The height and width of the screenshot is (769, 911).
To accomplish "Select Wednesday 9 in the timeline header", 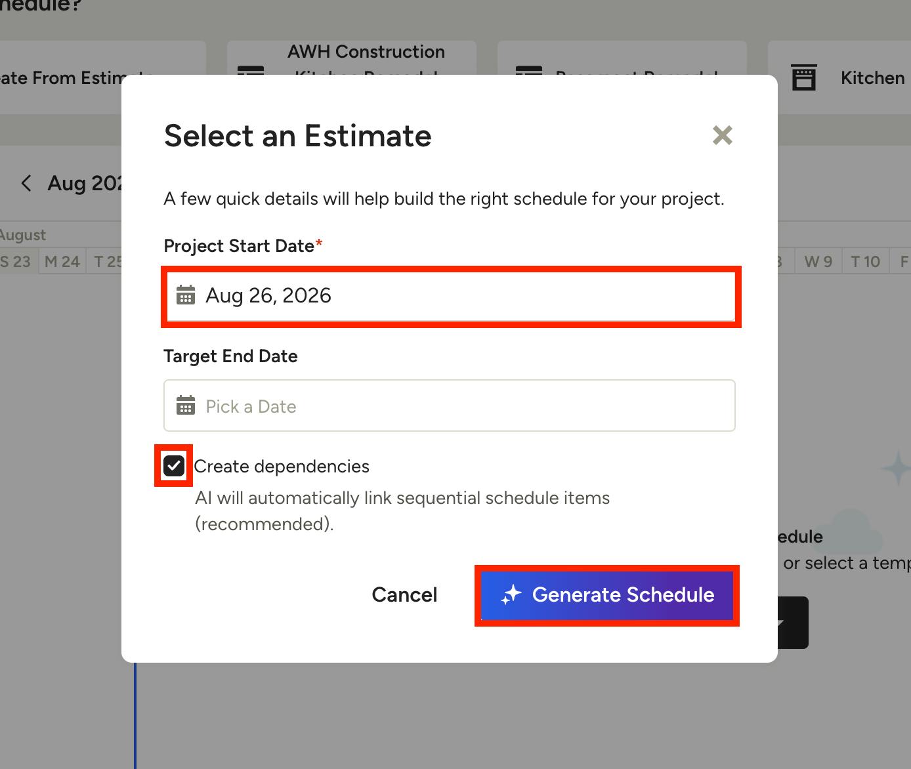I will click(818, 261).
